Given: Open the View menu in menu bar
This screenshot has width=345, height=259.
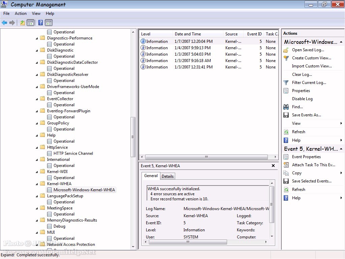Looking at the screenshot, I should point(36,13).
